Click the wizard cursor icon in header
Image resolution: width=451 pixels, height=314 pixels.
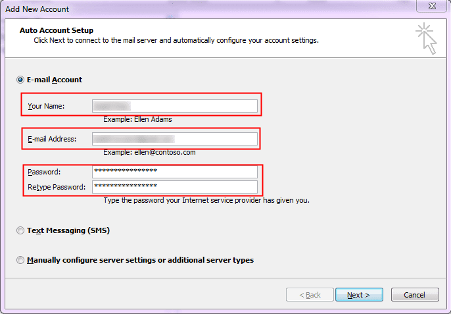426,39
